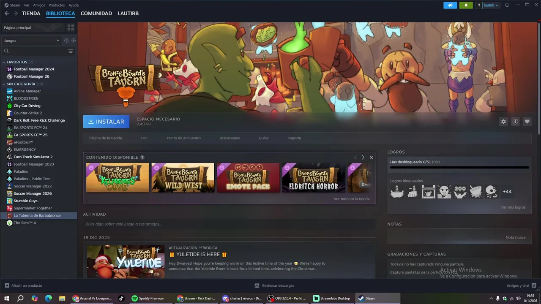Click the Añadir un producto plus icon
Image resolution: width=541 pixels, height=304 pixels.
[x=6, y=285]
